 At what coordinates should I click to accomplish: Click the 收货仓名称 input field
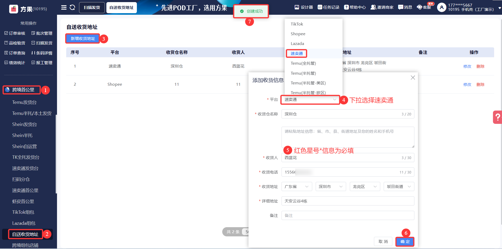click(348, 114)
